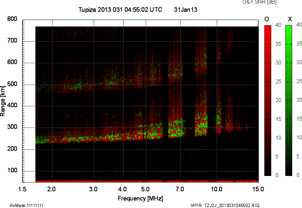This screenshot has height=208, width=302.
Task: Click the 'Range [km]' y-axis label
Action: tap(3, 101)
